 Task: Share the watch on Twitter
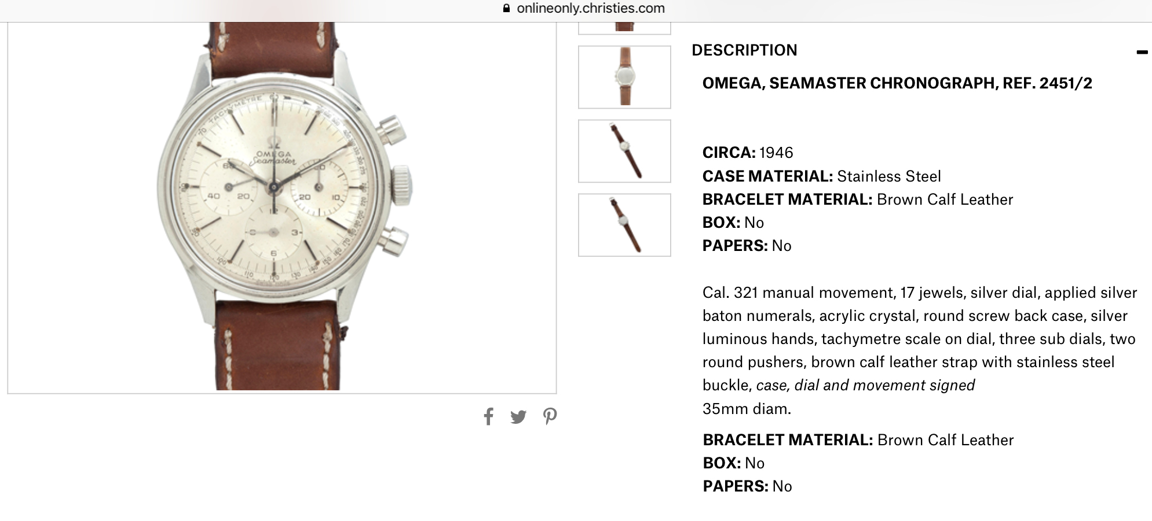518,416
